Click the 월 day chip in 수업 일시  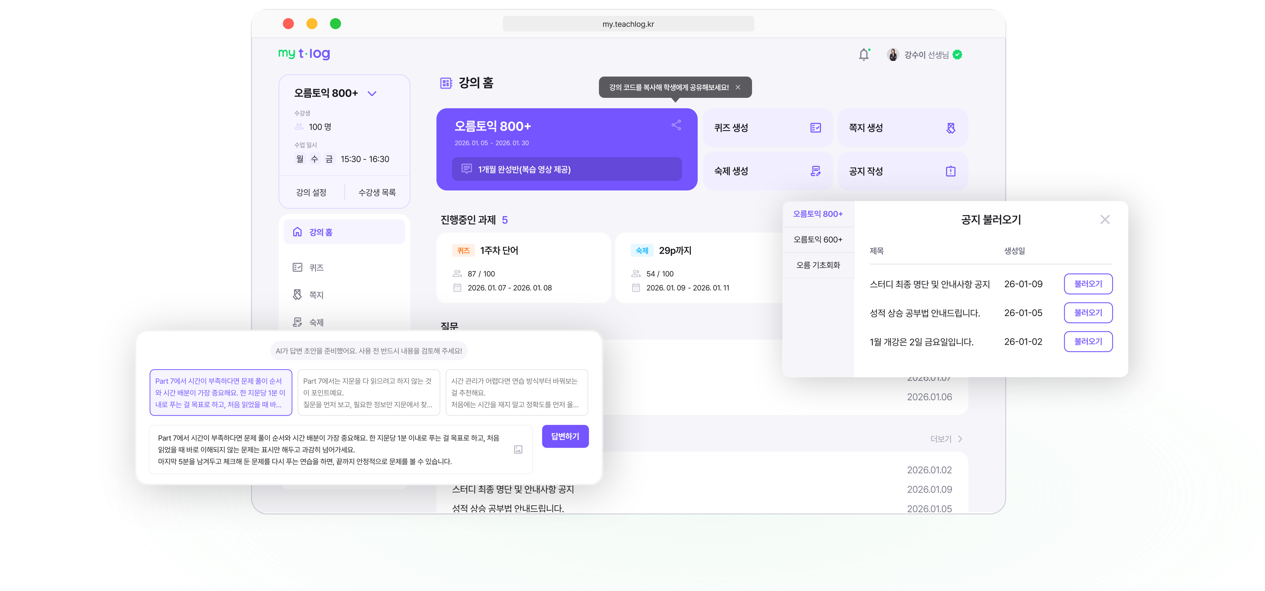tap(299, 159)
